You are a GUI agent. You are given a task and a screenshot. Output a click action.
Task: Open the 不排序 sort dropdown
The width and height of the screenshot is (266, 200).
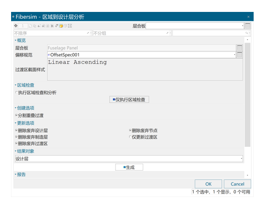click(91, 33)
